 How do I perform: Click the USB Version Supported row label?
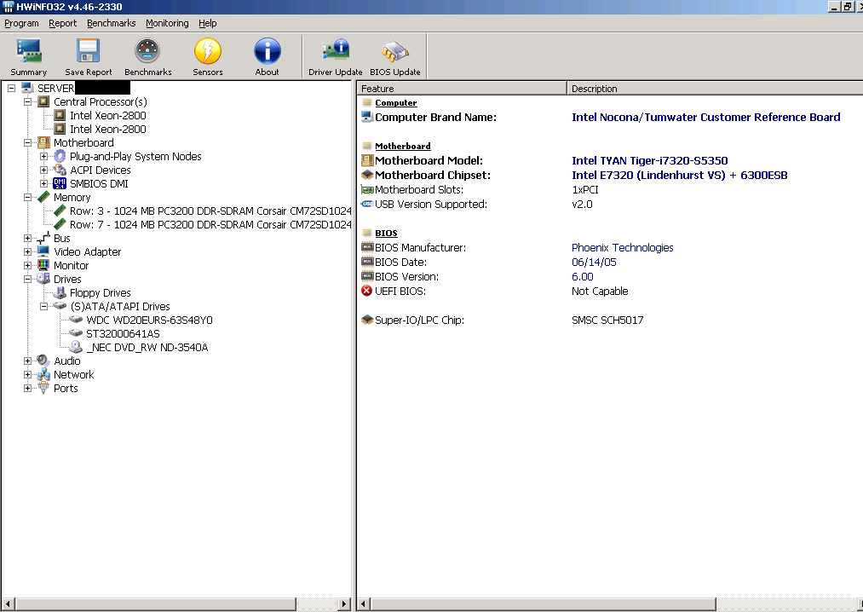coord(431,204)
